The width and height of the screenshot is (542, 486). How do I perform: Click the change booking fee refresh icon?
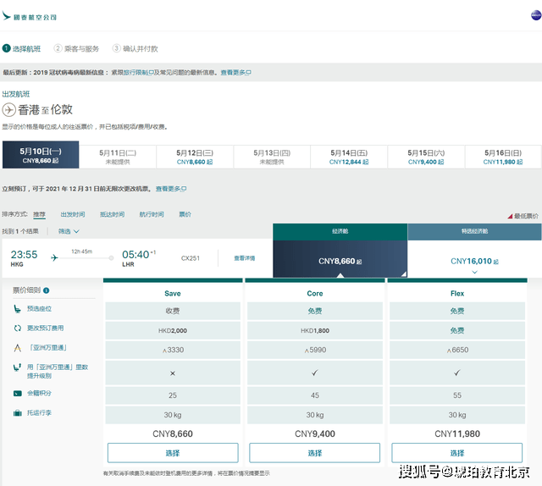pyautogui.click(x=18, y=328)
